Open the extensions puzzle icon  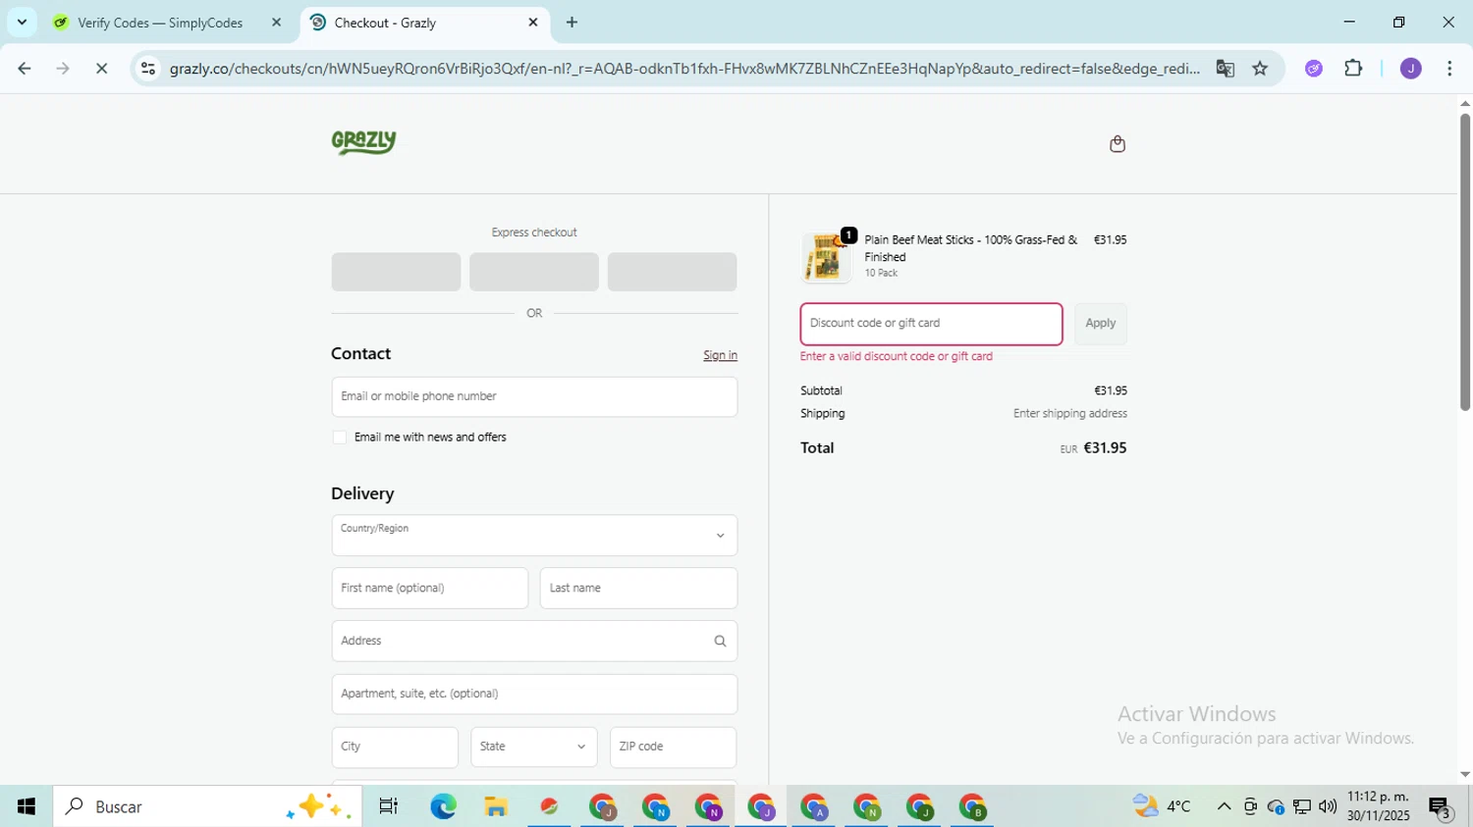[1353, 69]
